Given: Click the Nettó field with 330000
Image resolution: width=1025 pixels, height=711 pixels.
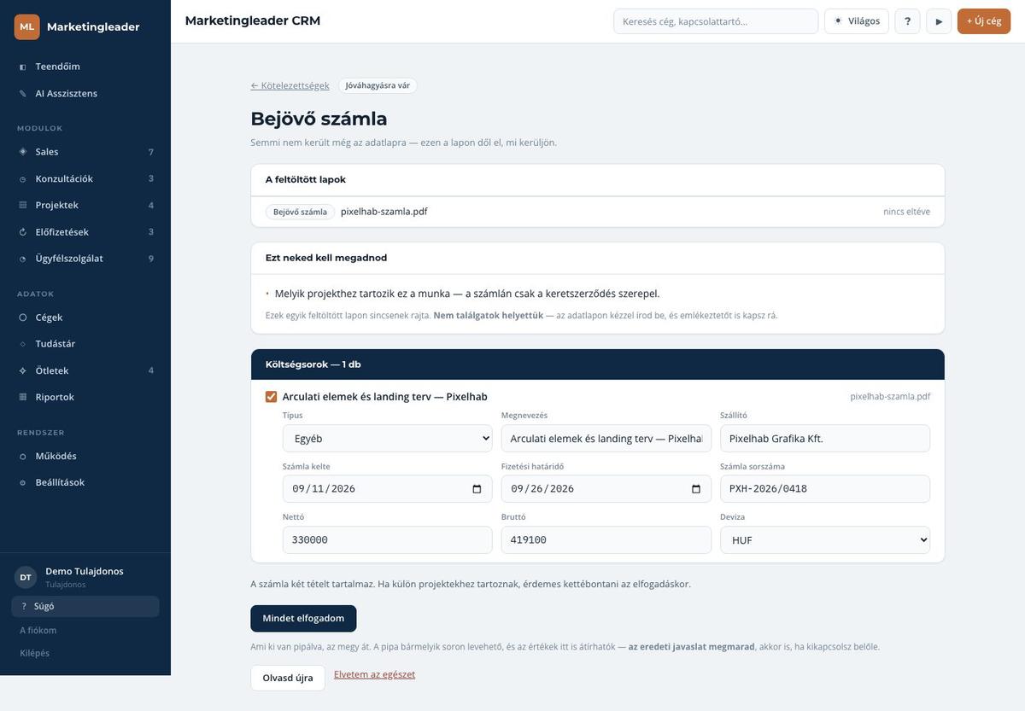Looking at the screenshot, I should 388,540.
